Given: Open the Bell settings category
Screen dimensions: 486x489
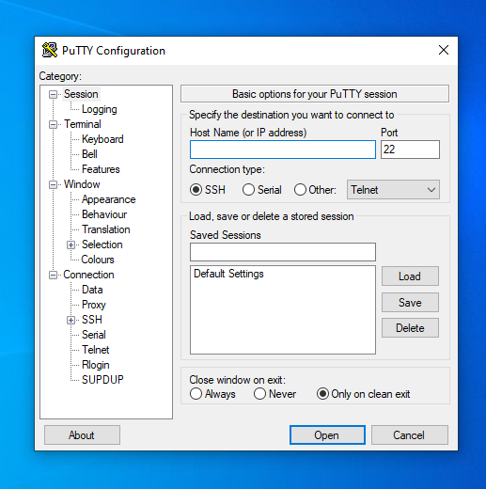Looking at the screenshot, I should (x=89, y=154).
